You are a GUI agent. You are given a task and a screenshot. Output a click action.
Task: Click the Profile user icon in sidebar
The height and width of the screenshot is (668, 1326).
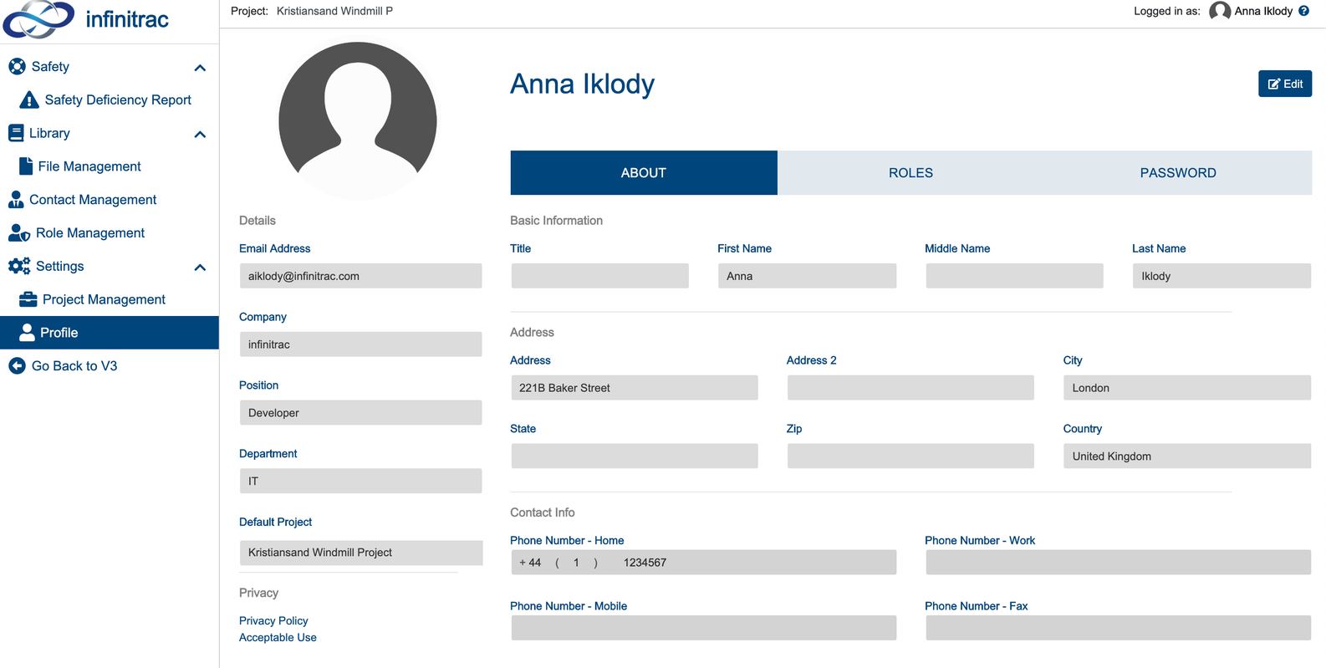tap(27, 332)
